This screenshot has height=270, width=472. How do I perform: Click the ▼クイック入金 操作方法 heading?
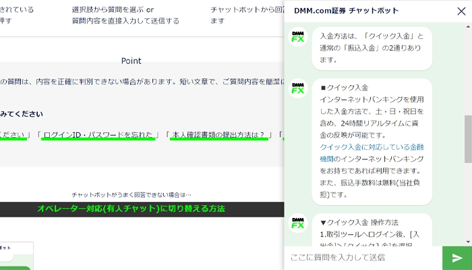pyautogui.click(x=359, y=223)
